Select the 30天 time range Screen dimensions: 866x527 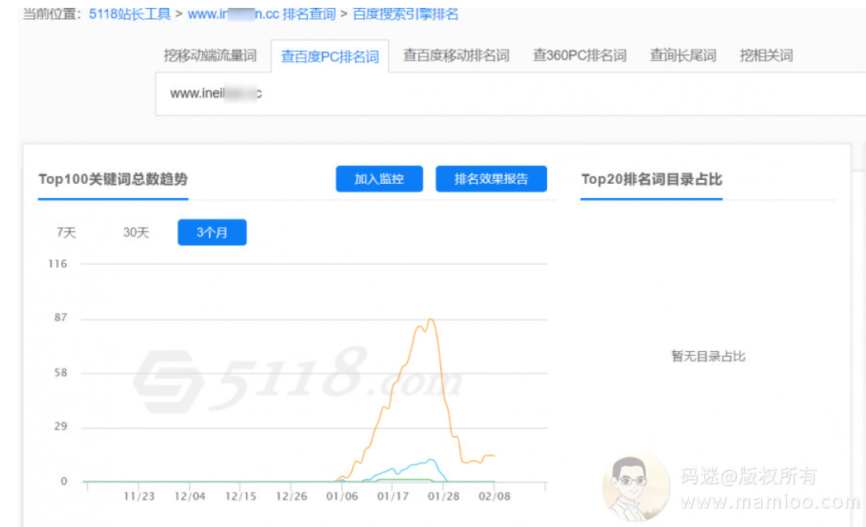pyautogui.click(x=136, y=233)
